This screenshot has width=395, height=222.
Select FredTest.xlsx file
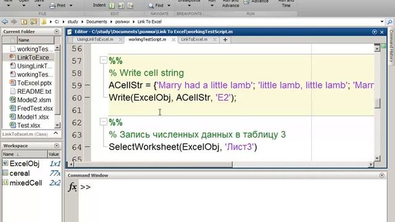[x=31, y=109]
